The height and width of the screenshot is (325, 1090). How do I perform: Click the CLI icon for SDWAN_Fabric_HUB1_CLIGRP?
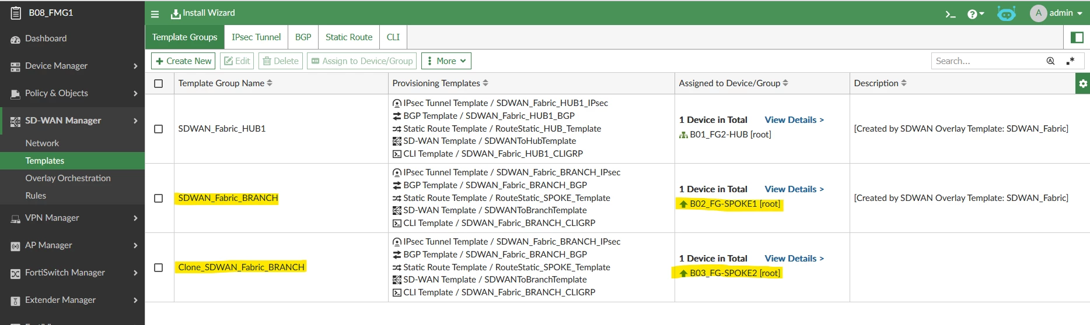pyautogui.click(x=397, y=154)
